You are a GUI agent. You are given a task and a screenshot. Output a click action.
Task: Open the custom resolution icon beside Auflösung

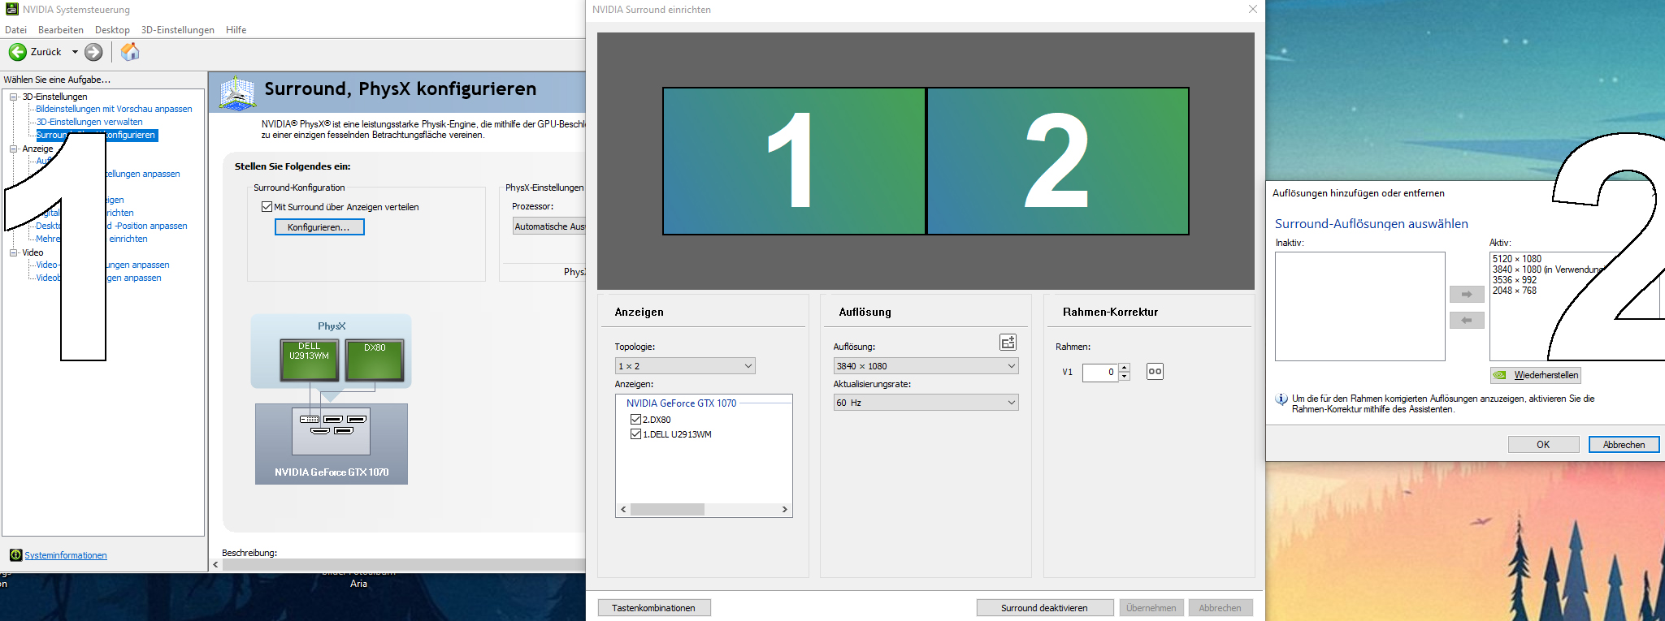click(x=1008, y=343)
